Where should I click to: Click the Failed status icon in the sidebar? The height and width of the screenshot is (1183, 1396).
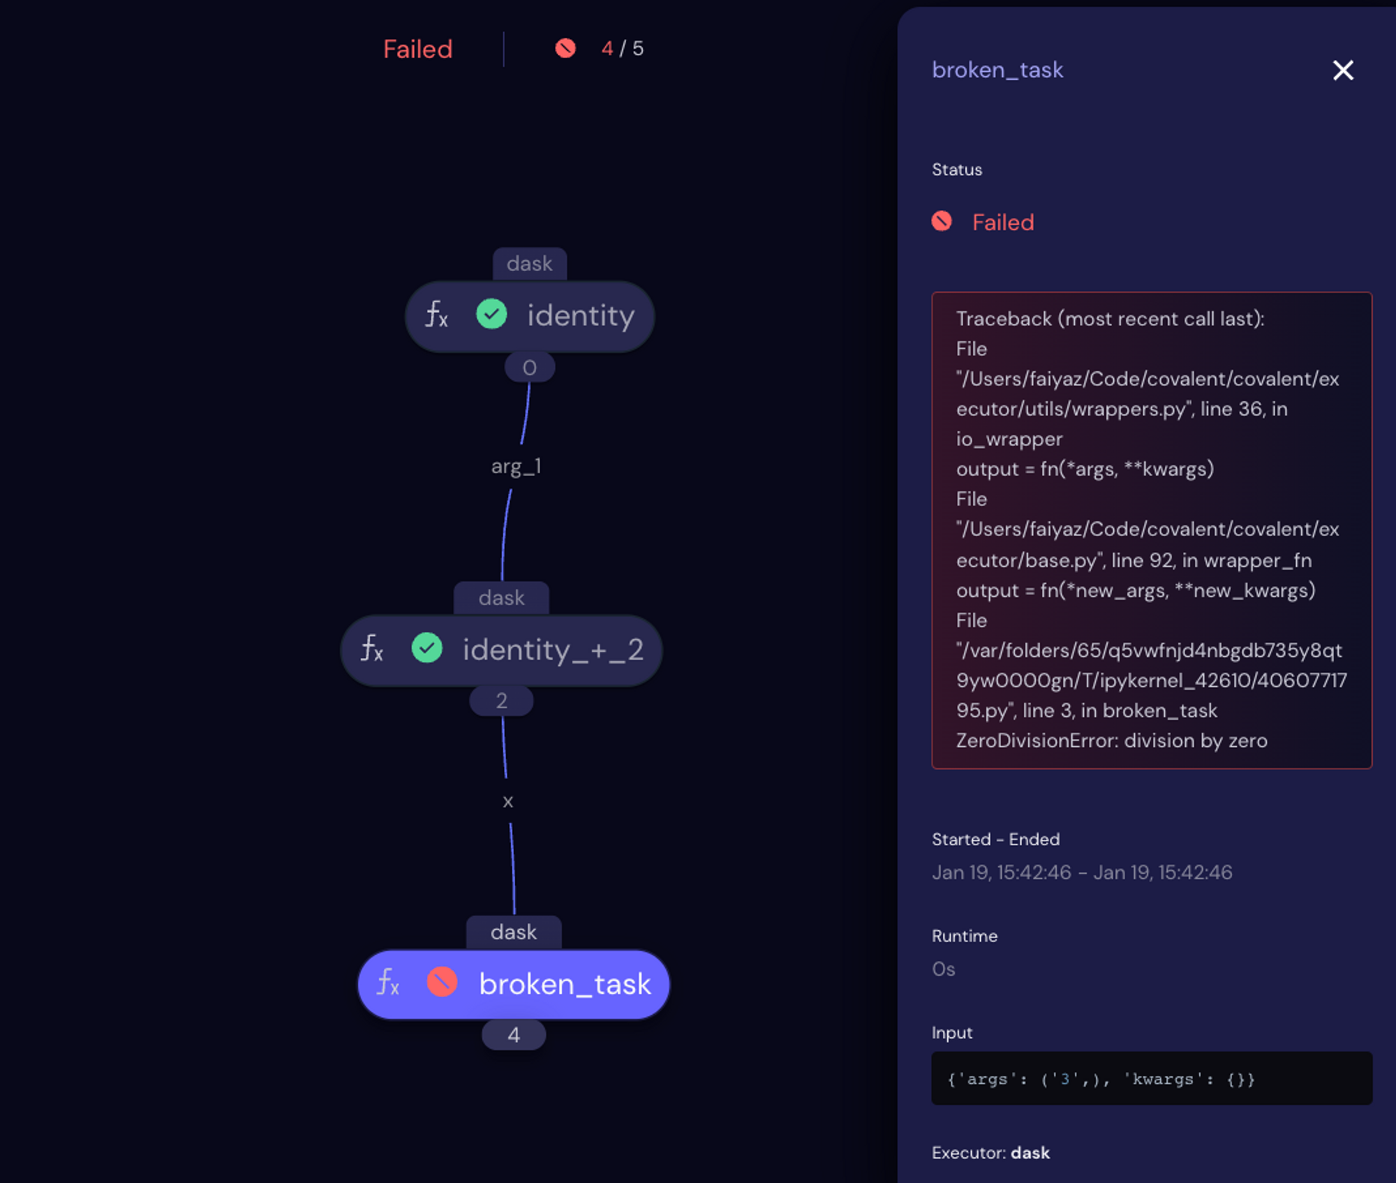(942, 221)
